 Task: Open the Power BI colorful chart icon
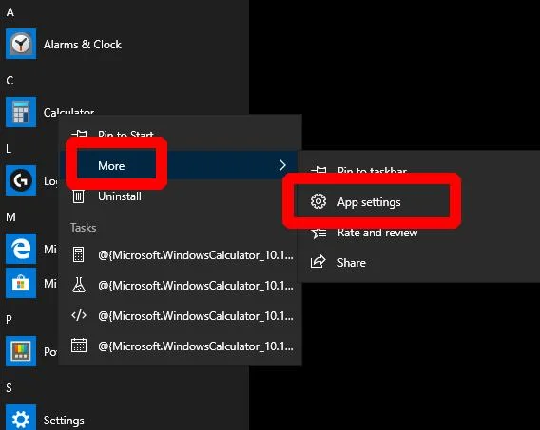pos(21,351)
